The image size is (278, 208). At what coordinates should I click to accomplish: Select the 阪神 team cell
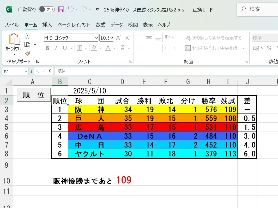[x=89, y=109]
